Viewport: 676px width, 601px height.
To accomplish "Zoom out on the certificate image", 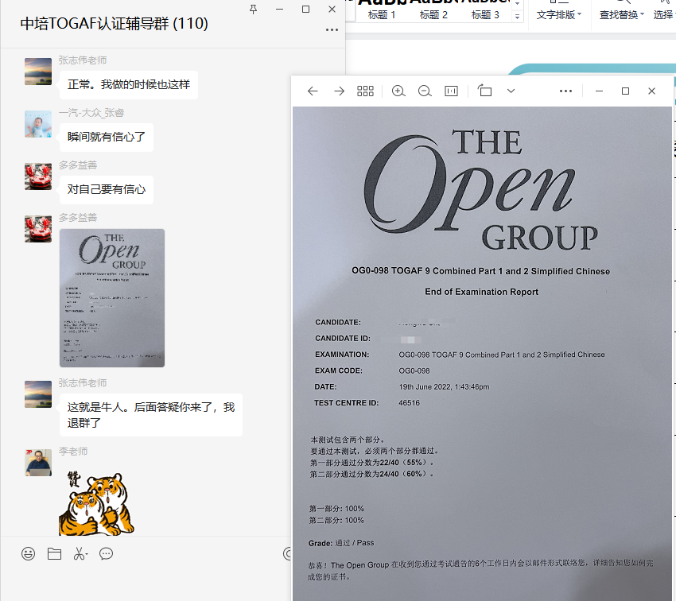I will [x=425, y=91].
